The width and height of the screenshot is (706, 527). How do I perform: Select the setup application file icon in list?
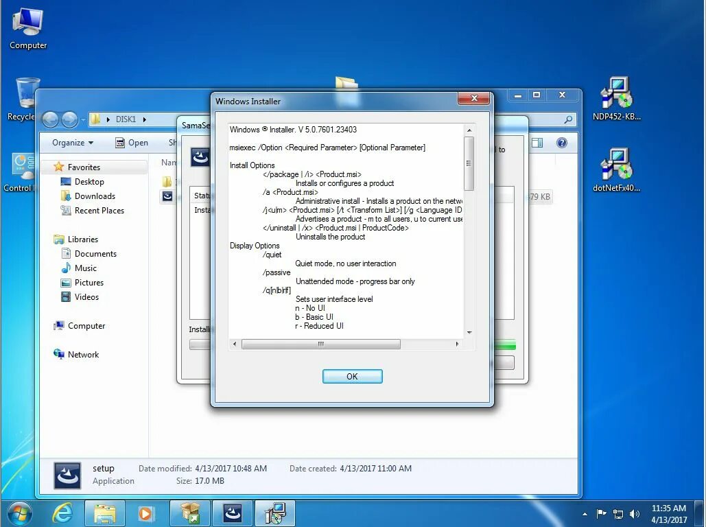167,196
